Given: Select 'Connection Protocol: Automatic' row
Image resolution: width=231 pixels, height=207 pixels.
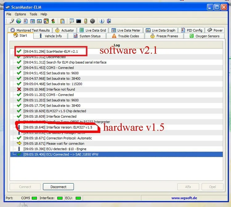Looking at the screenshot, I should 116,138.
